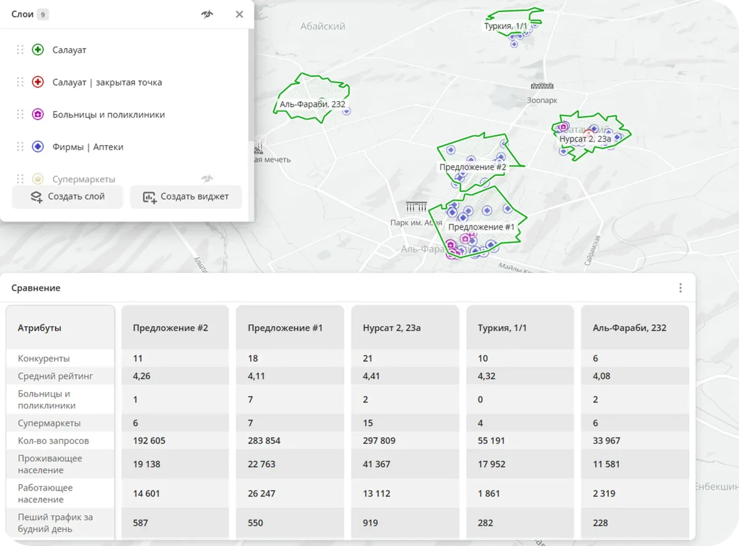The image size is (739, 546).
Task: Click the drag handle beside Фирмы | Аптеки
Action: tap(20, 147)
